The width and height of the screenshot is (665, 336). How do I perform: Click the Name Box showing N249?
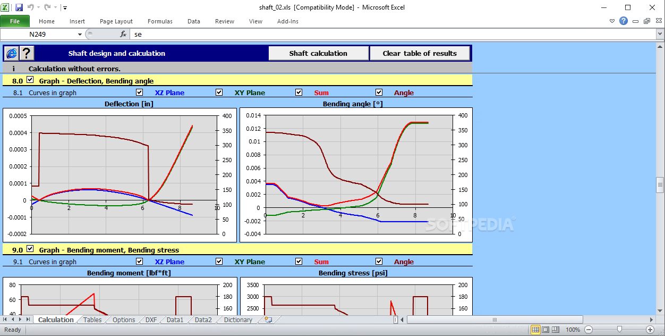pyautogui.click(x=38, y=34)
